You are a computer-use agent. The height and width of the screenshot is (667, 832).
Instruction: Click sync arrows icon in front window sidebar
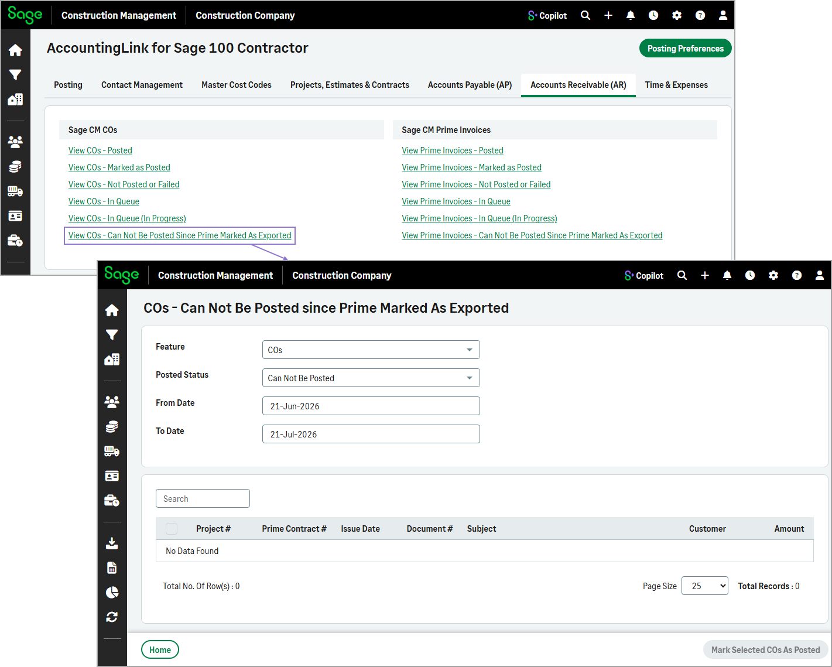[x=112, y=617]
